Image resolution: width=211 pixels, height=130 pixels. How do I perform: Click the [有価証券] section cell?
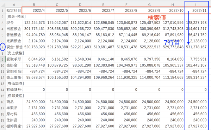click(x=15, y=83)
